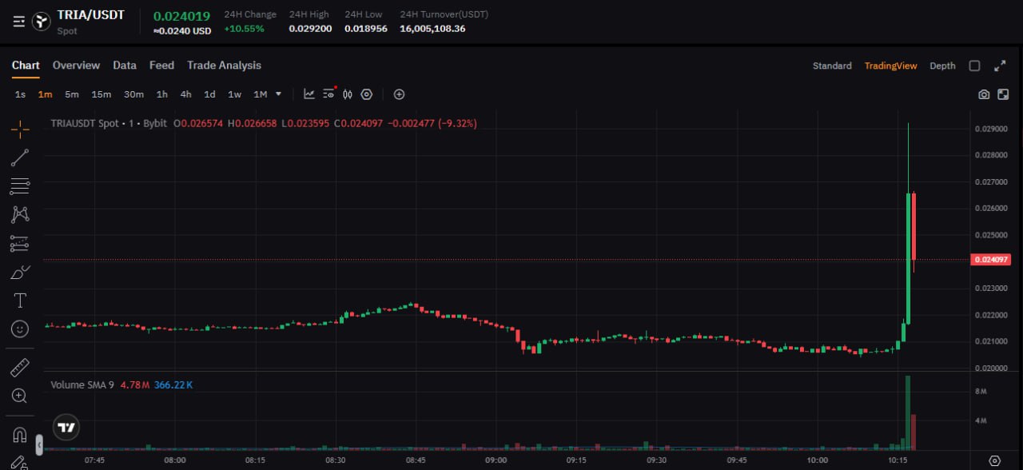Click the 0.024097 current price label
The image size is (1023, 470).
point(991,260)
